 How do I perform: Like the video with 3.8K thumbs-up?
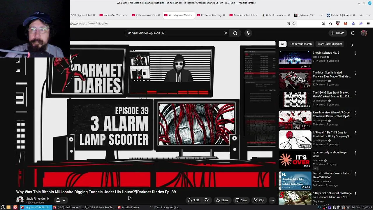tap(193, 200)
